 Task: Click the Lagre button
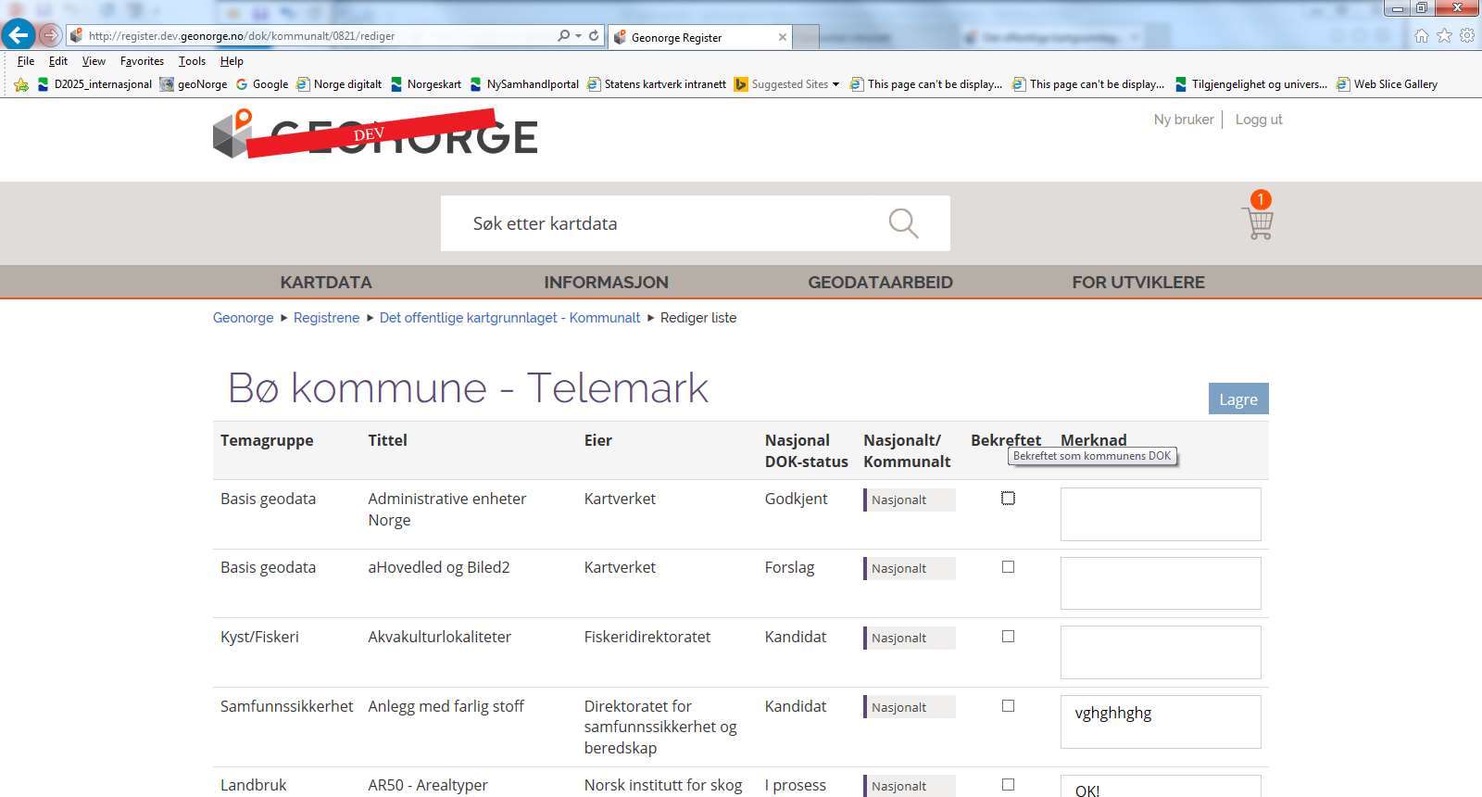pyautogui.click(x=1238, y=398)
